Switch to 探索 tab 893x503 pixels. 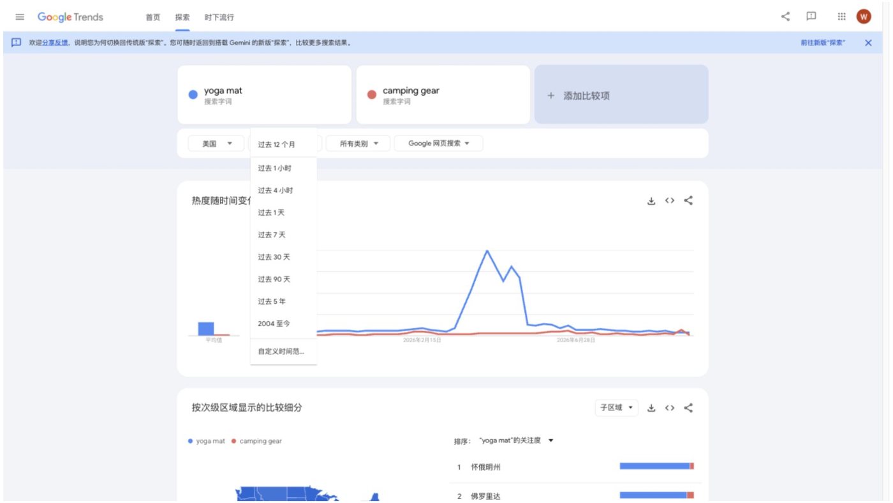[182, 17]
